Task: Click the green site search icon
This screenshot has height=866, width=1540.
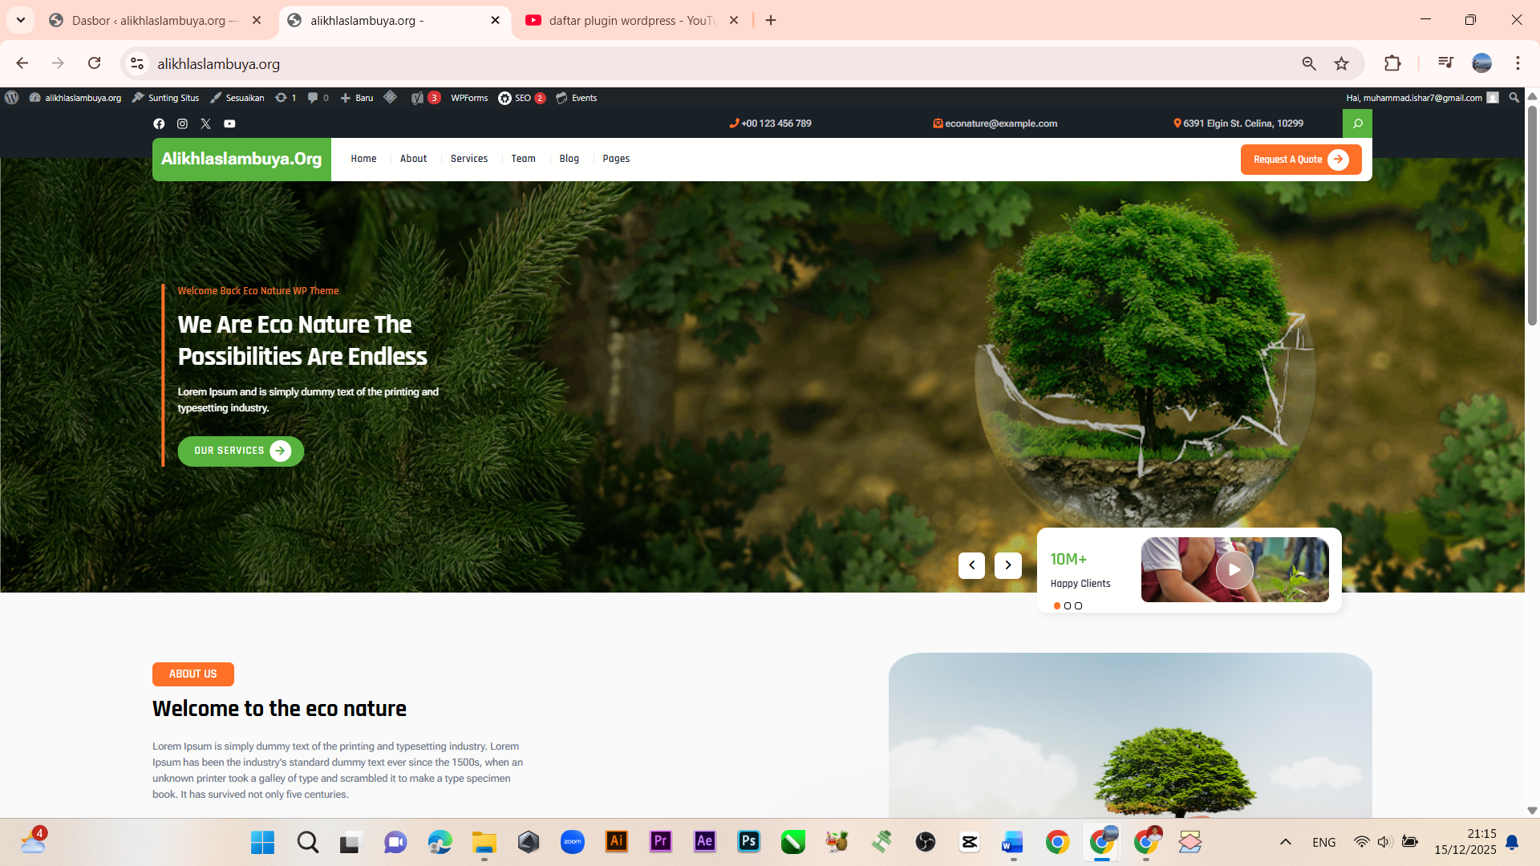Action: pos(1357,123)
